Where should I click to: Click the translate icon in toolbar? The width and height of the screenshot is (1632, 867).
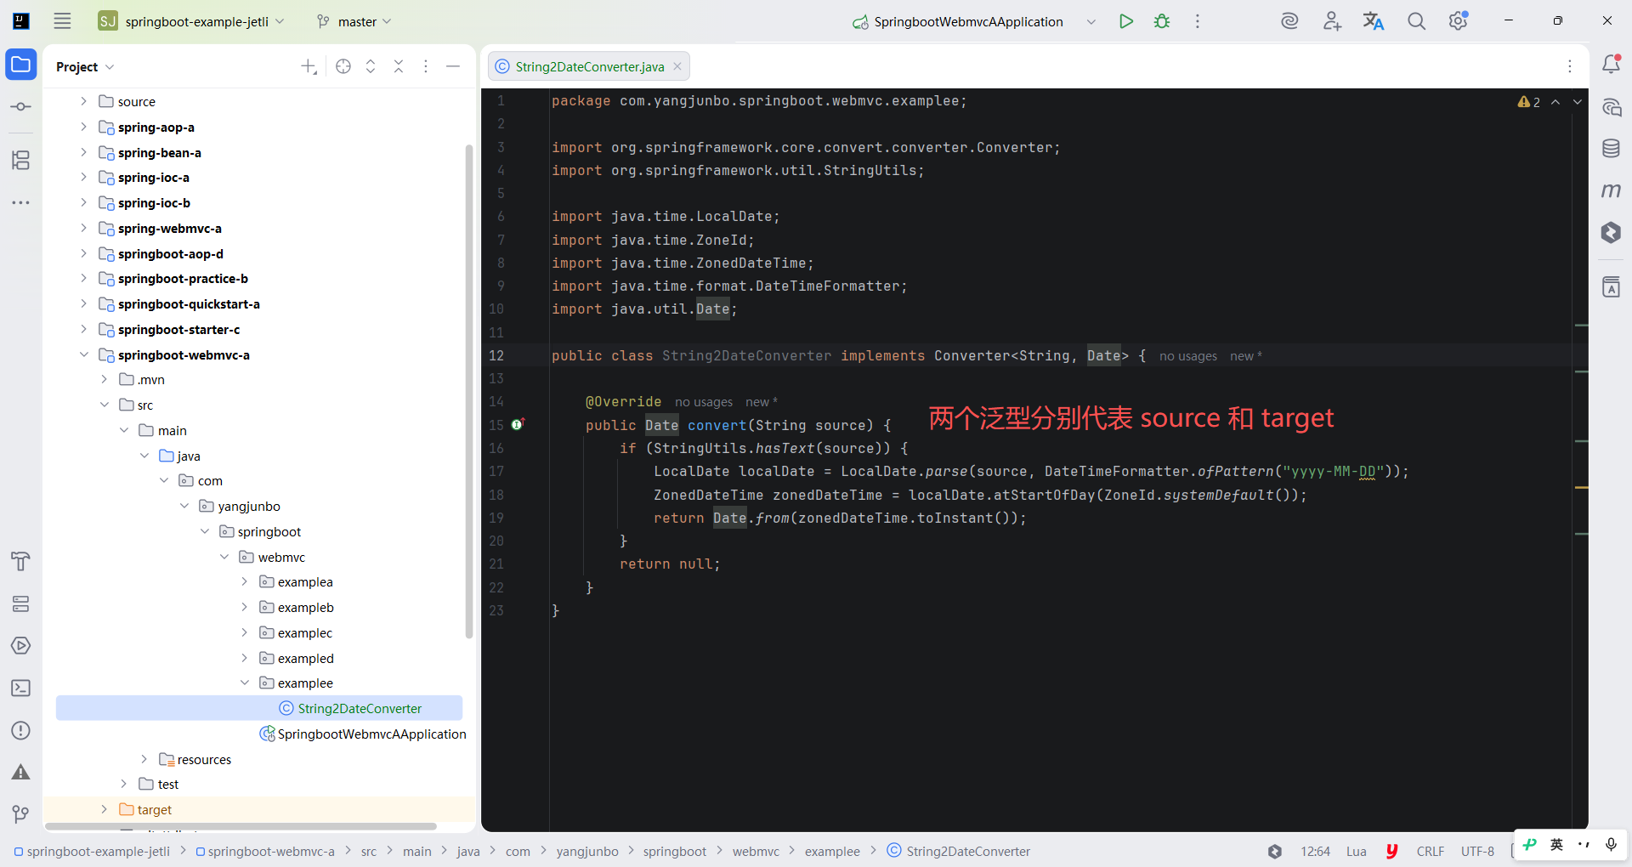[1374, 21]
